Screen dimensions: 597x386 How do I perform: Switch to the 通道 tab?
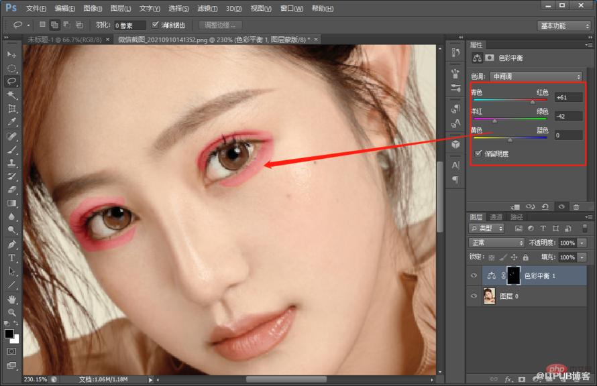click(496, 216)
